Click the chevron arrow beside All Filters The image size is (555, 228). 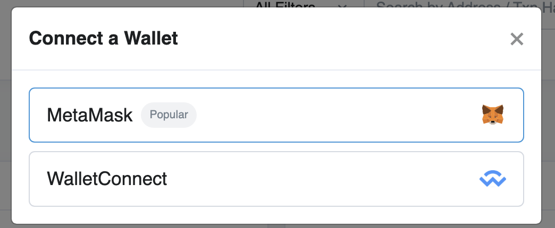pos(342,5)
